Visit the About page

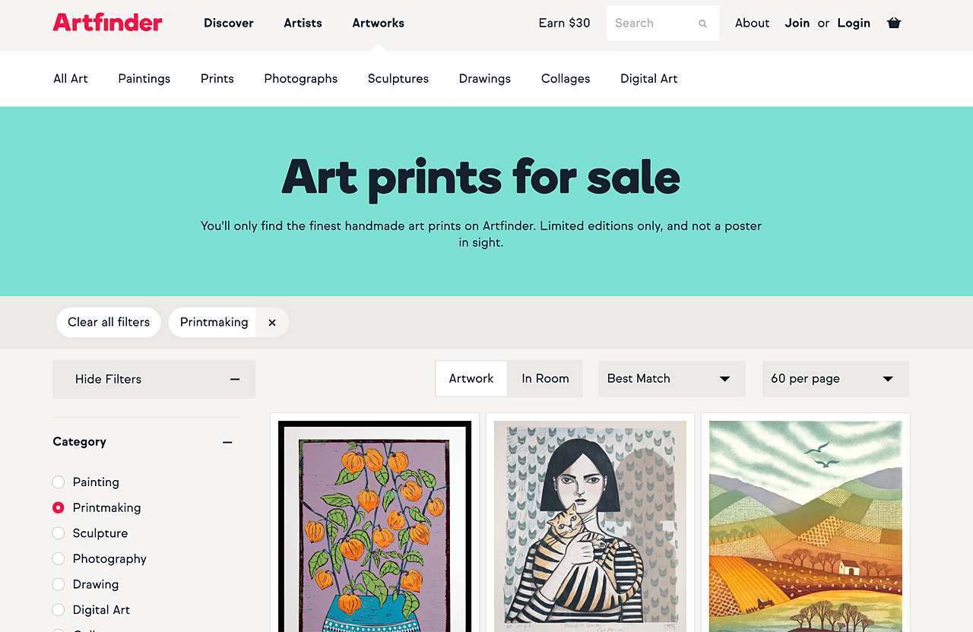[x=752, y=23]
